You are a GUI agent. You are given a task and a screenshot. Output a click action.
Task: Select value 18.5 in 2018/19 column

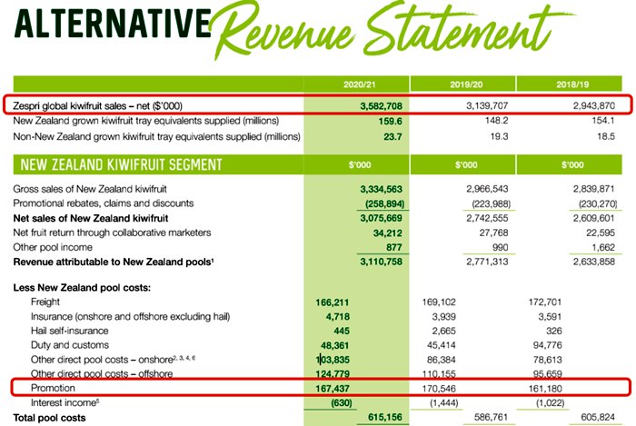[606, 136]
